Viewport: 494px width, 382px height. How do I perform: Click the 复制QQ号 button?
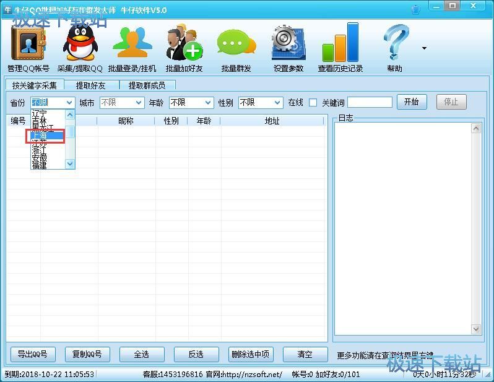point(87,354)
